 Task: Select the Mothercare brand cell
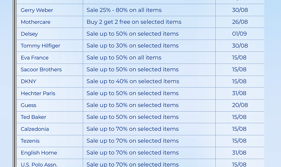click(35, 22)
